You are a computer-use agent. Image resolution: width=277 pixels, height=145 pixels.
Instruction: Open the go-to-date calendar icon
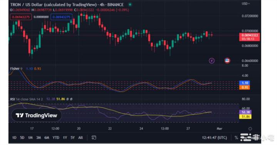[x=94, y=138]
